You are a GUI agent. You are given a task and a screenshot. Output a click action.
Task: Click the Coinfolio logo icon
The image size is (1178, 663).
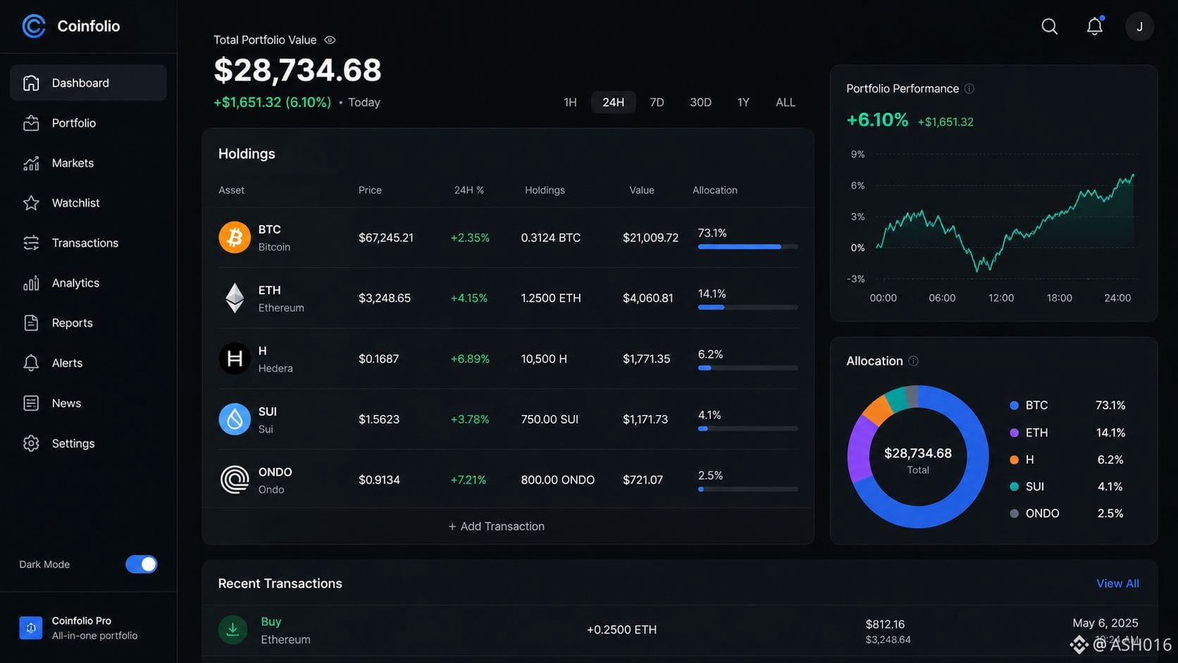point(33,26)
